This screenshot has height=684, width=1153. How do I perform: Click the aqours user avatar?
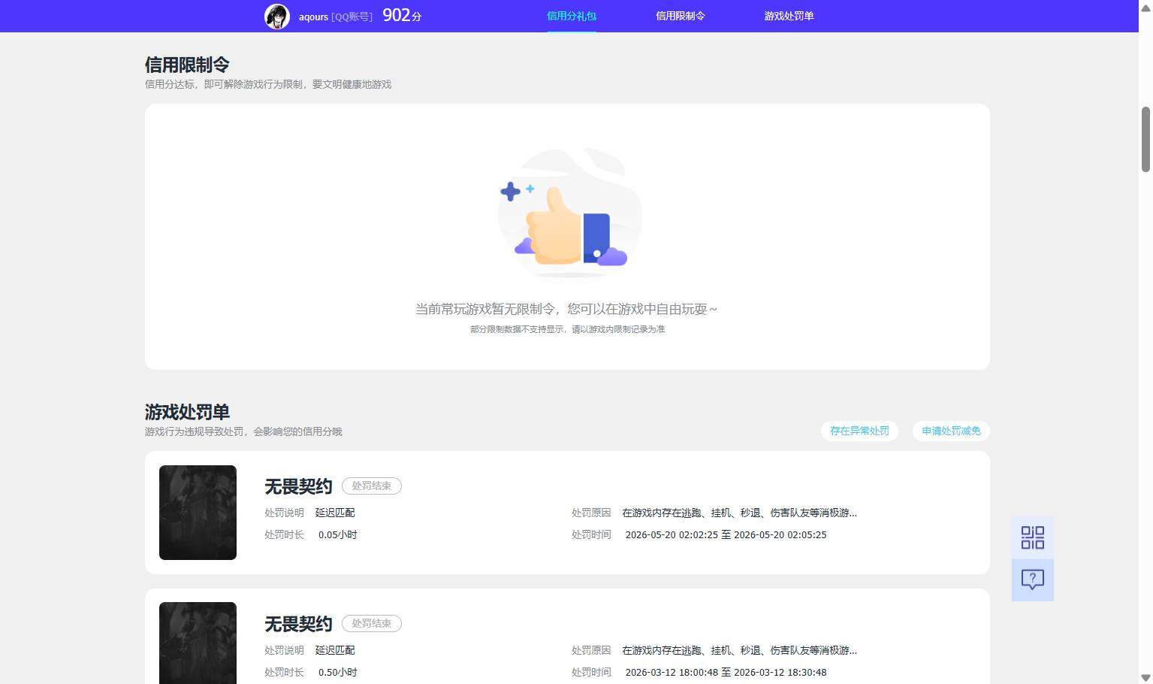click(277, 16)
